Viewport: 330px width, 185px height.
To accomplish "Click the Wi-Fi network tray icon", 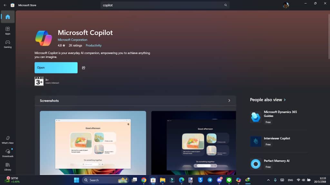I will click(x=298, y=180).
